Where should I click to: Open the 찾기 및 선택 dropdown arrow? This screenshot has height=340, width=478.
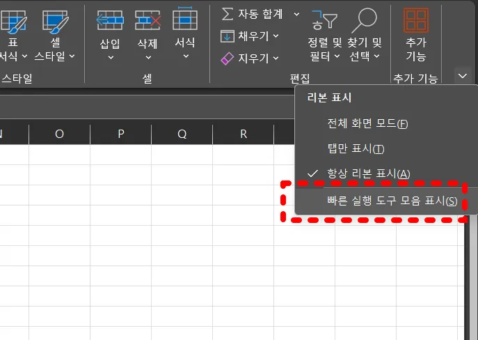[x=377, y=56]
